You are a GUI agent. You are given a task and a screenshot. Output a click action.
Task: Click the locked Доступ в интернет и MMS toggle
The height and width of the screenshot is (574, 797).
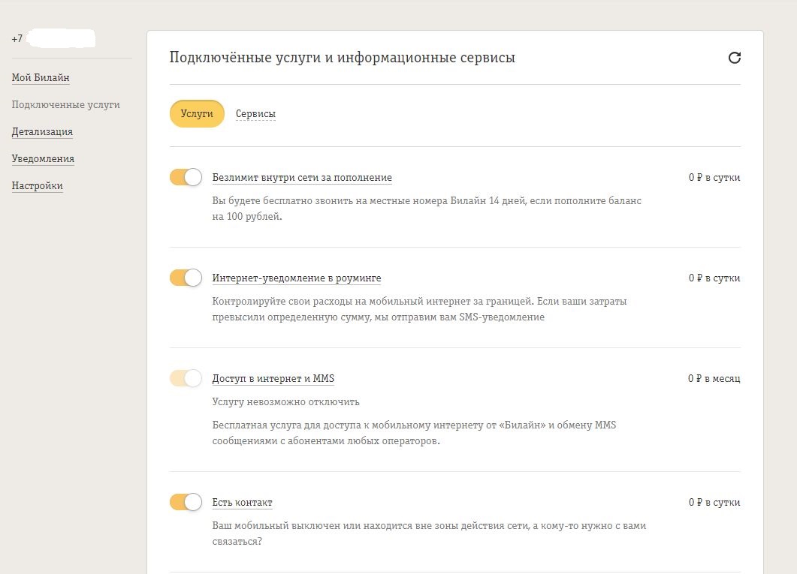pyautogui.click(x=186, y=378)
